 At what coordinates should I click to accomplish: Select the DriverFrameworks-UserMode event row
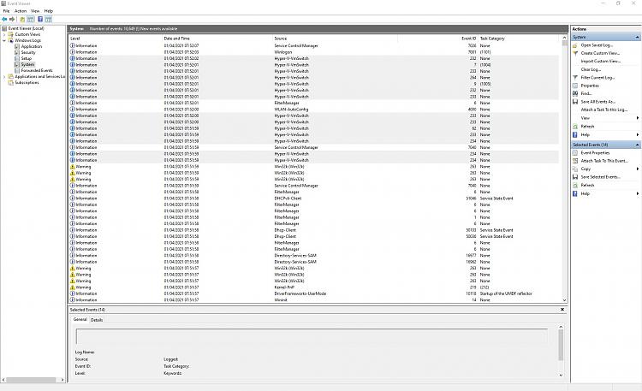coord(314,293)
